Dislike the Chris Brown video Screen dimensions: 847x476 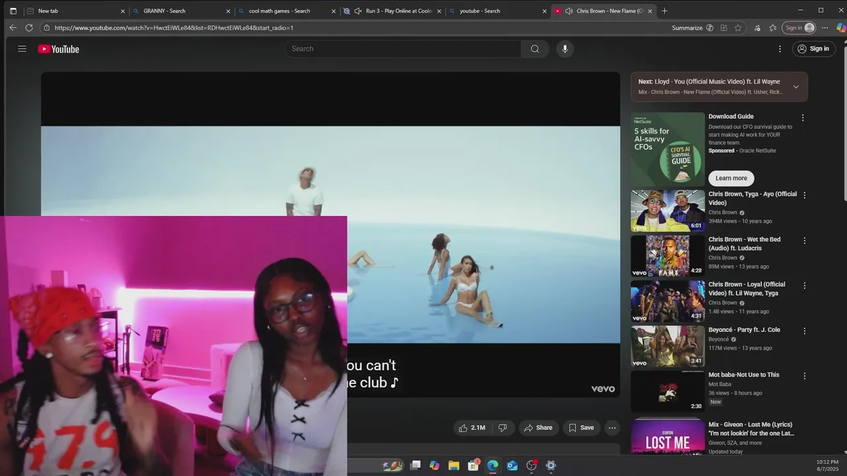click(502, 428)
